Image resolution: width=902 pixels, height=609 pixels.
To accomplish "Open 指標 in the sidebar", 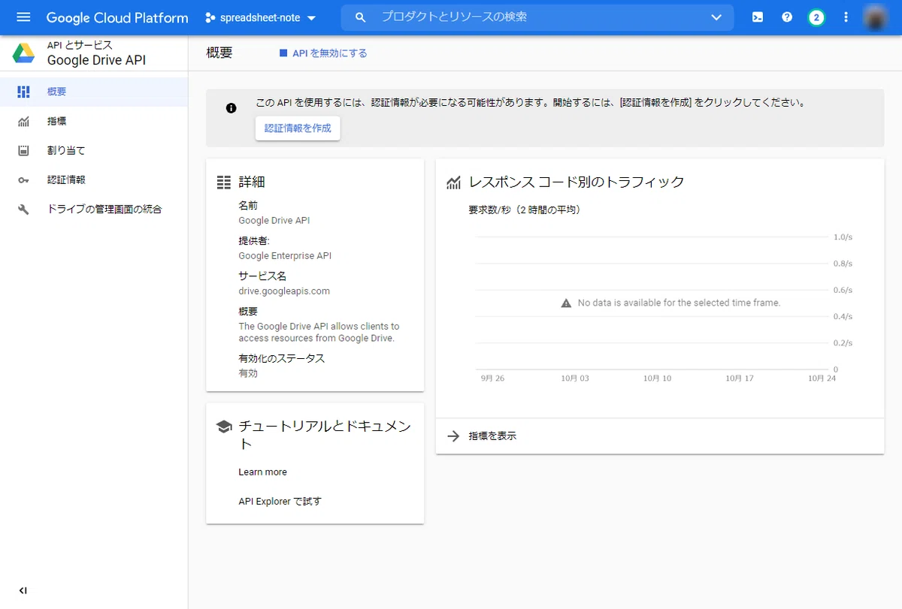I will [94, 121].
